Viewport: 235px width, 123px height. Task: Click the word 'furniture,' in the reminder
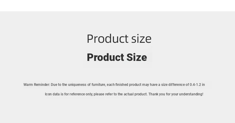pos(99,85)
